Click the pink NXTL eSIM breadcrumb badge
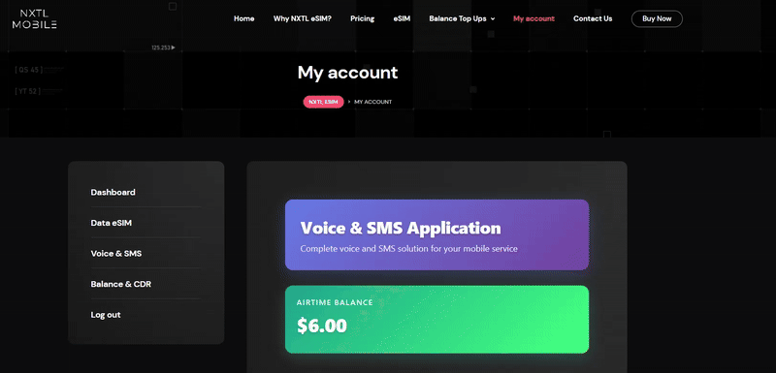 (x=323, y=102)
